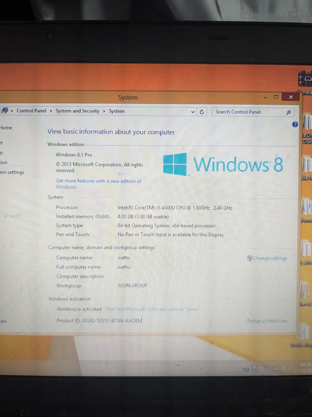
Task: Go to Control Panel breadcrumb
Action: (31, 111)
